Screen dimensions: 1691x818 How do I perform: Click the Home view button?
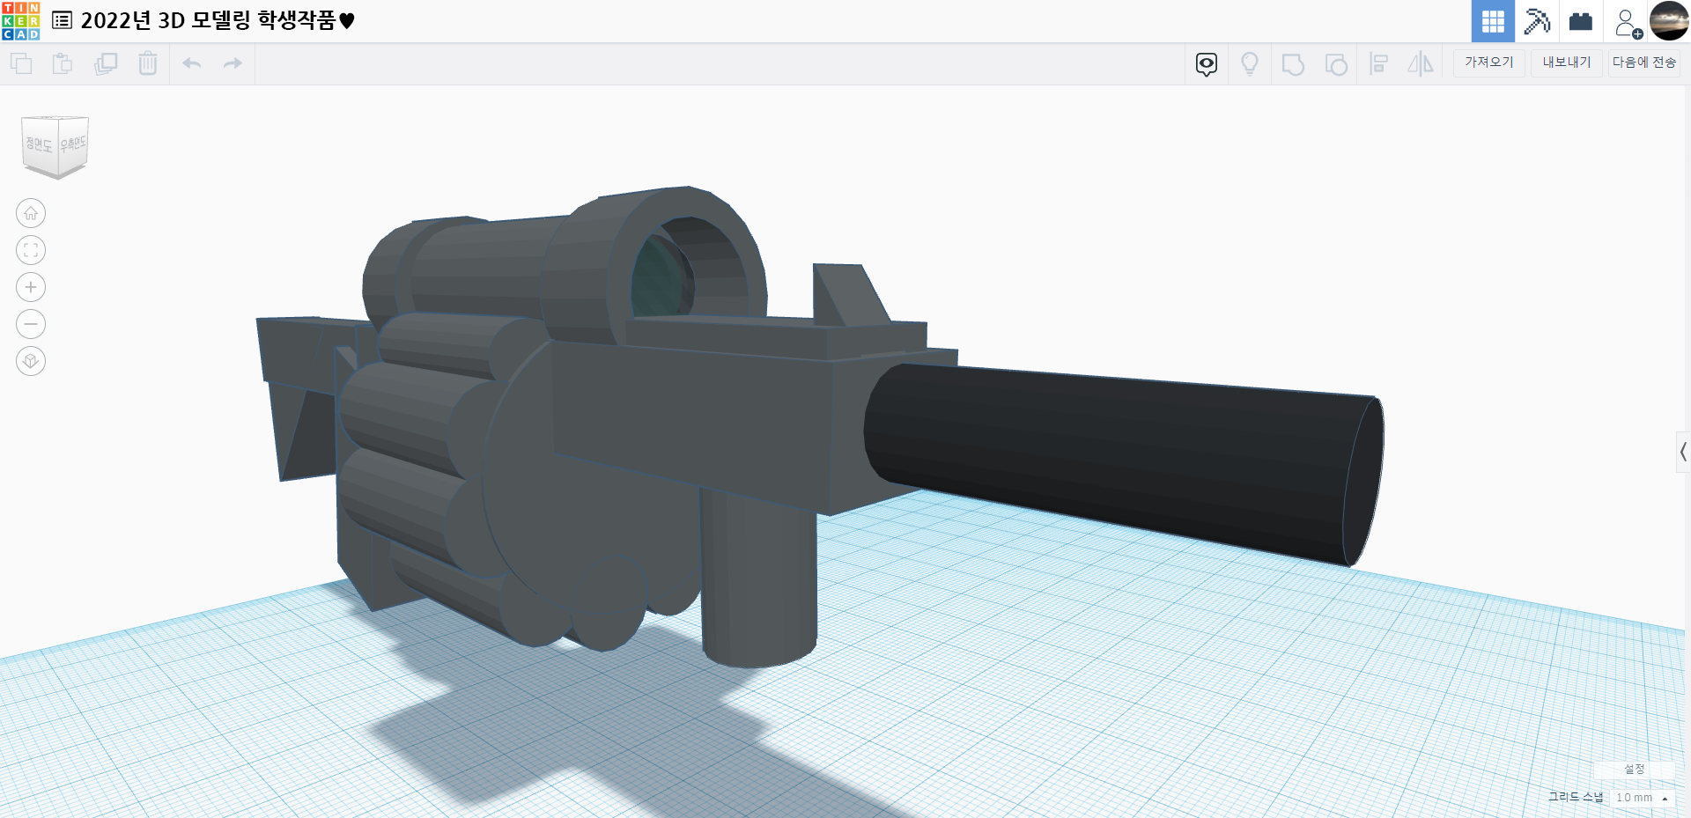[x=31, y=213]
